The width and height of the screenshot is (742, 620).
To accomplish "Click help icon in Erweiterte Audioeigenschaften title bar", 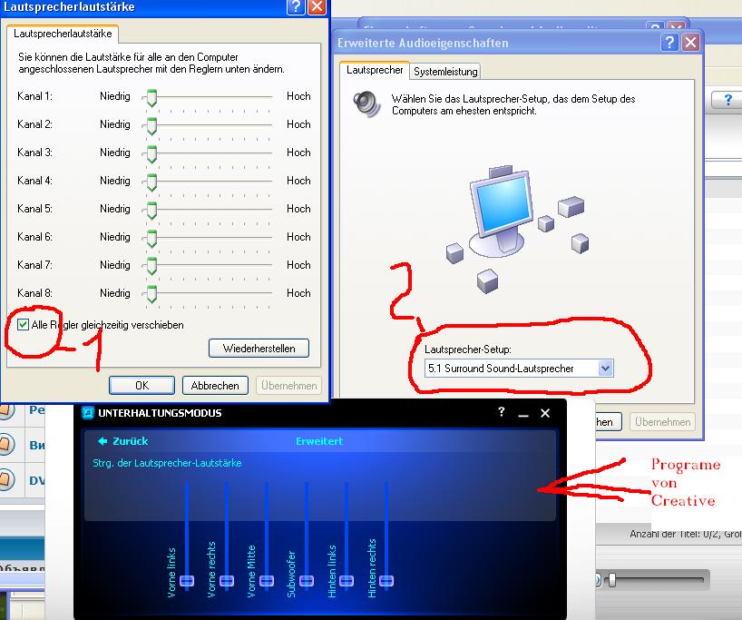I will (x=670, y=43).
